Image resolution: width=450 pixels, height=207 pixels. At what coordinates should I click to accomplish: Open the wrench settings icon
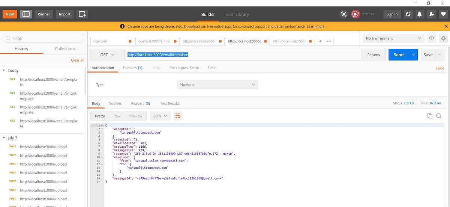[432, 14]
